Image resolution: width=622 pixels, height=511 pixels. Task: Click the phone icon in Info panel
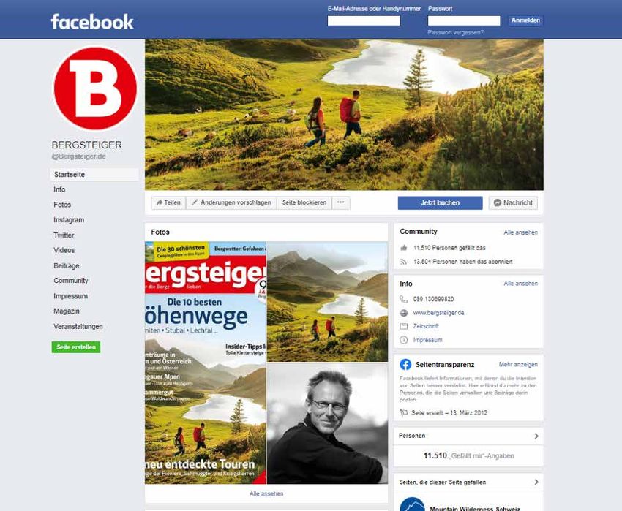pyautogui.click(x=403, y=299)
